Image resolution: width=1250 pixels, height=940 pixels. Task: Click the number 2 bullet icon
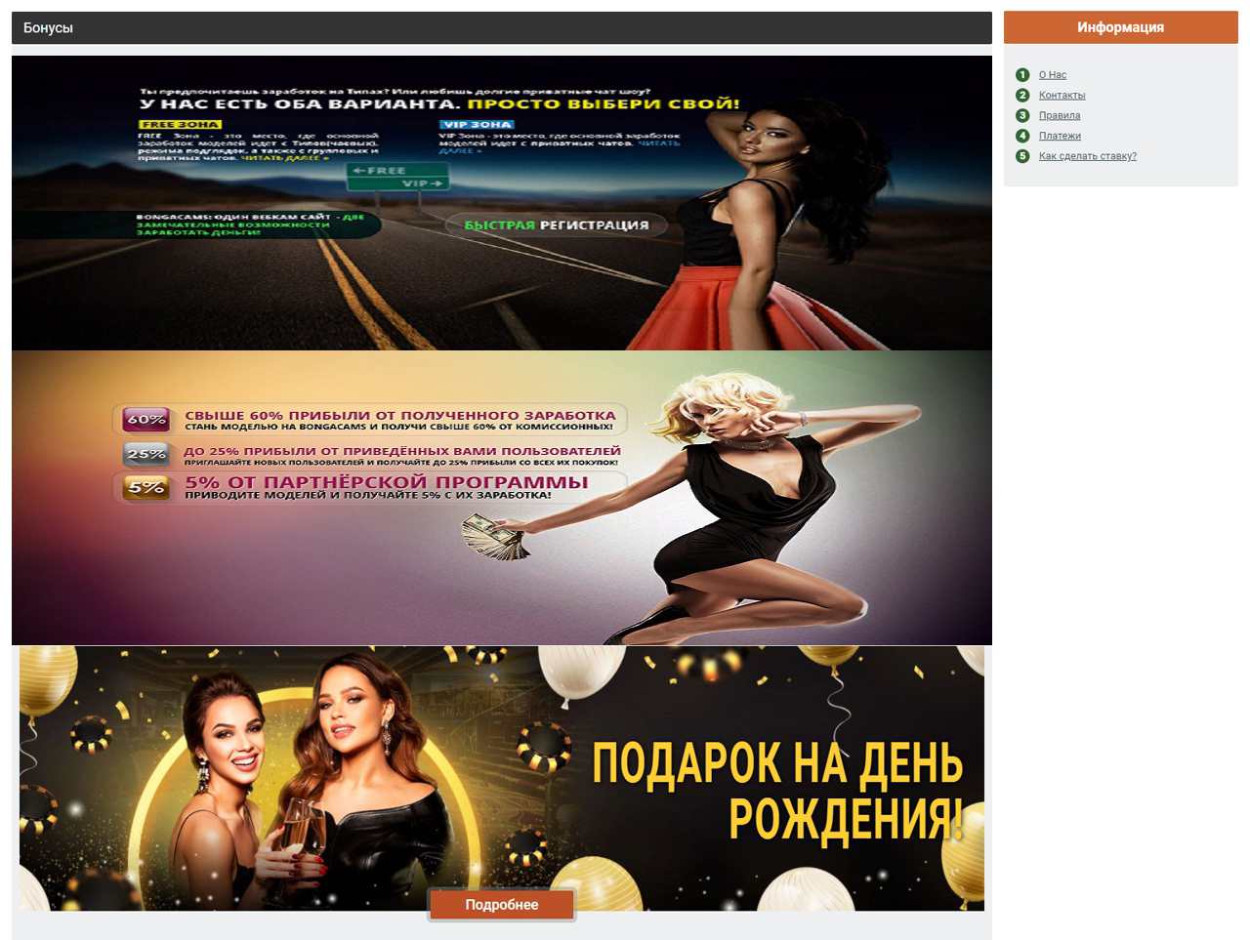pos(1022,96)
